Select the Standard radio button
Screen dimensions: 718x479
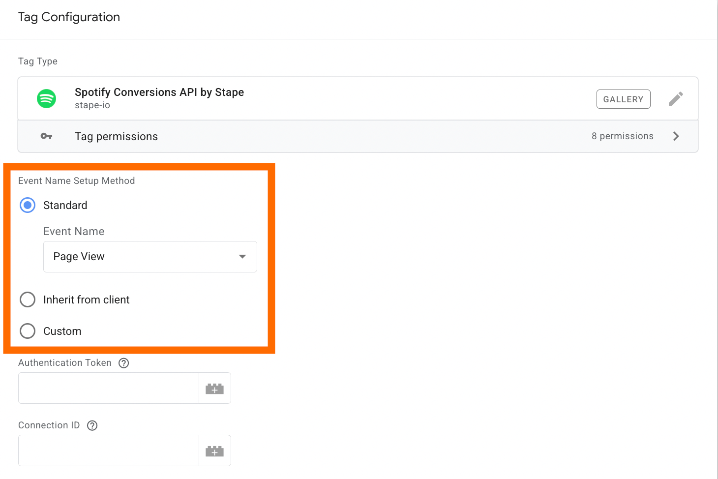tap(28, 205)
